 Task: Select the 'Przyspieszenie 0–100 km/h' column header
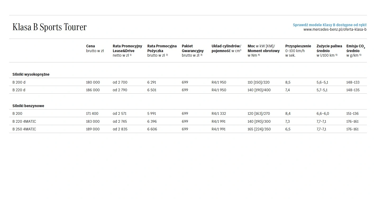(298, 51)
